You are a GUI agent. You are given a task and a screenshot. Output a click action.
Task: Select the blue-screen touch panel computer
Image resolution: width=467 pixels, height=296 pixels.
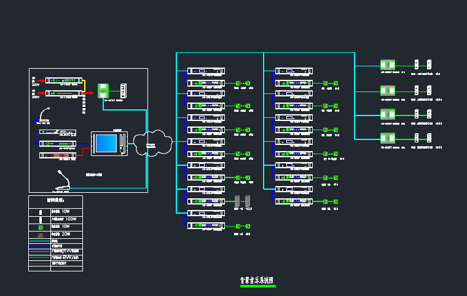(107, 144)
